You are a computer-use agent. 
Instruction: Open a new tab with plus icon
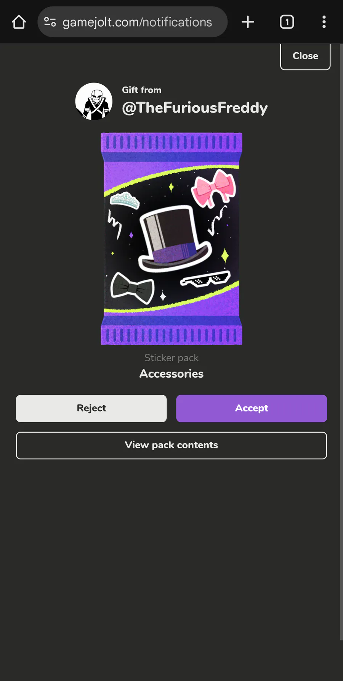point(248,22)
